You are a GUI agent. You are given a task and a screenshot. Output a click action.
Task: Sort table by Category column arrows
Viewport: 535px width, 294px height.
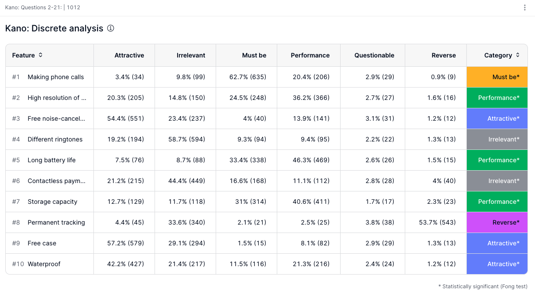518,55
